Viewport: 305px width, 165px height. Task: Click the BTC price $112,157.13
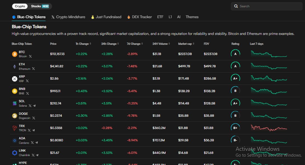click(57, 54)
